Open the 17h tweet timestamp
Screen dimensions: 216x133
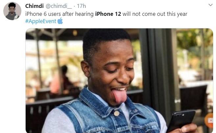(82, 6)
